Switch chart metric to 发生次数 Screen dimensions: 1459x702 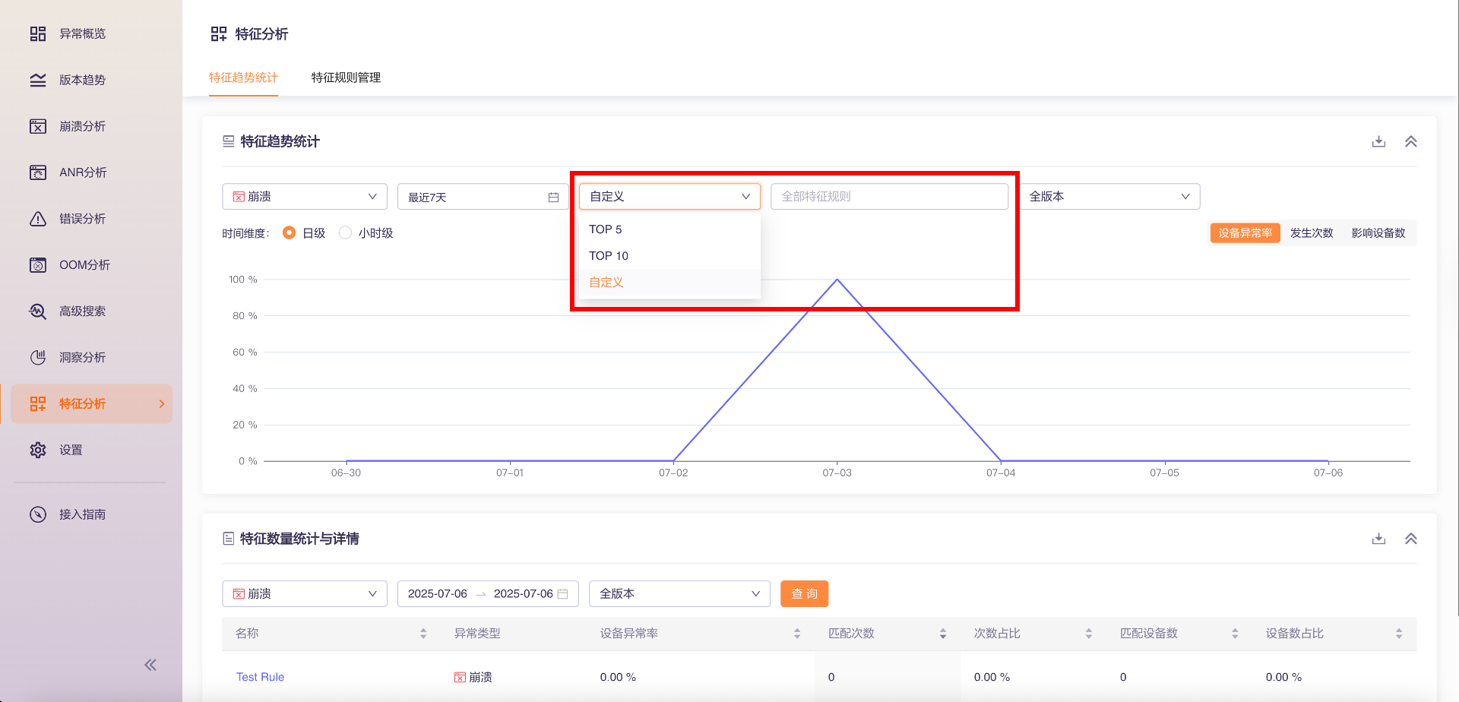[x=1312, y=233]
